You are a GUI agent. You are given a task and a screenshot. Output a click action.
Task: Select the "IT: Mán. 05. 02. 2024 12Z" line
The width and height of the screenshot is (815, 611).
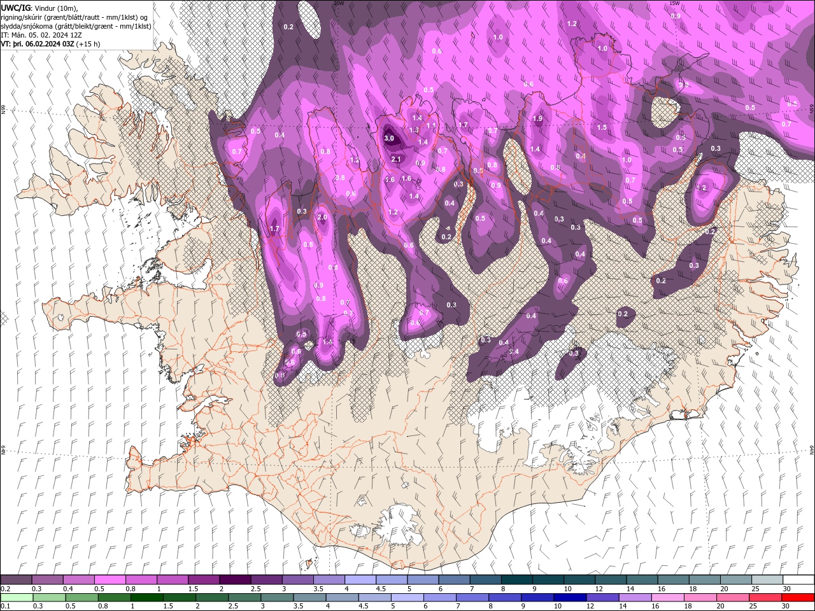[x=41, y=35]
